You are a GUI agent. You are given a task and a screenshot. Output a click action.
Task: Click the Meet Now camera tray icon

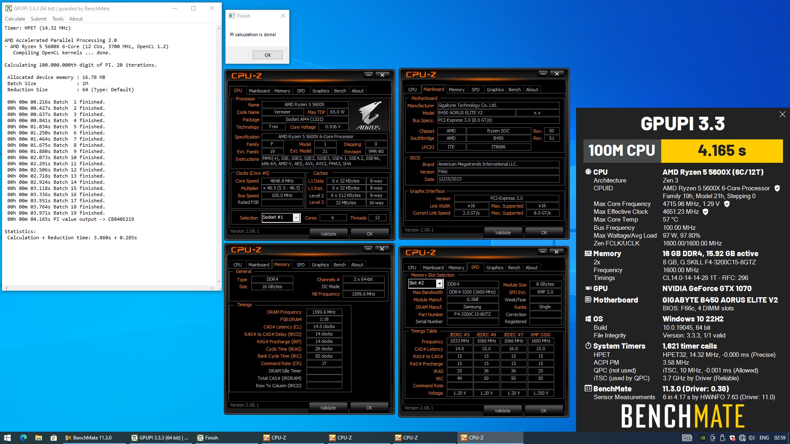coord(713,438)
